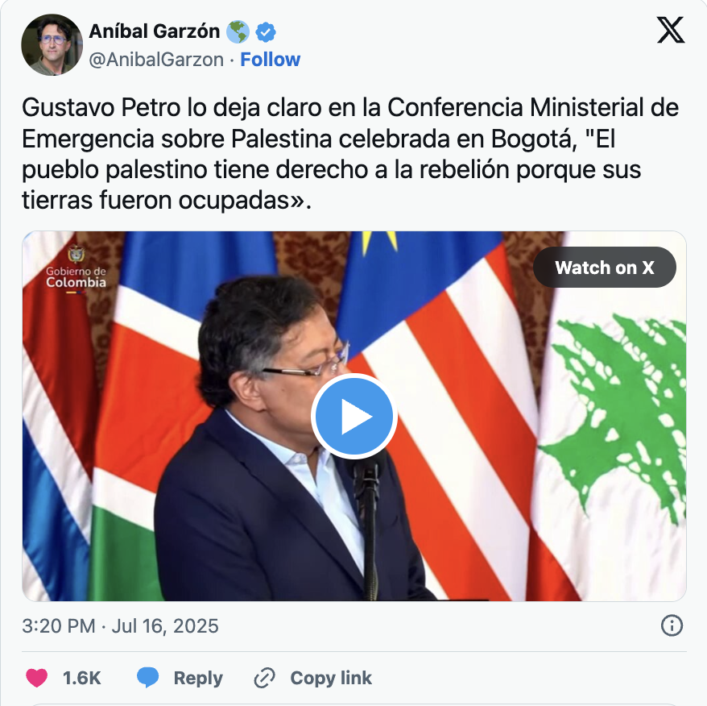Open the tweet info circle icon
Image resolution: width=707 pixels, height=706 pixels.
click(672, 625)
